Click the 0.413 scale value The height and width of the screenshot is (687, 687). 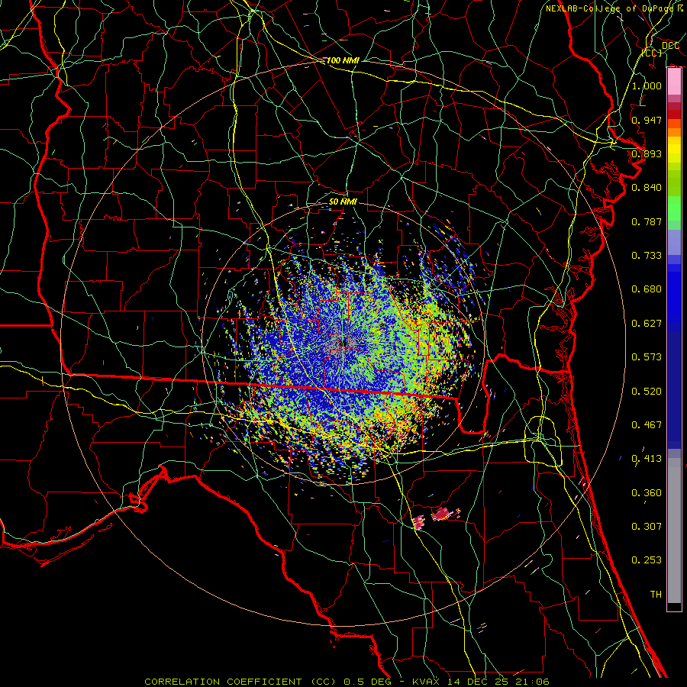point(647,459)
